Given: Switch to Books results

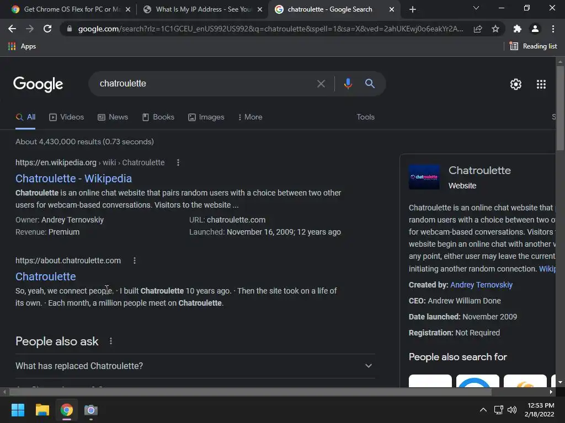Looking at the screenshot, I should pyautogui.click(x=158, y=117).
